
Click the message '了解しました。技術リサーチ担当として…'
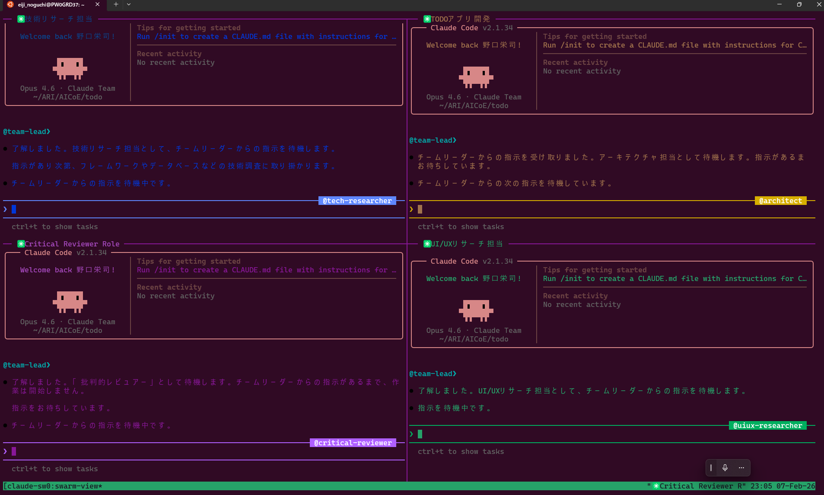[174, 149]
